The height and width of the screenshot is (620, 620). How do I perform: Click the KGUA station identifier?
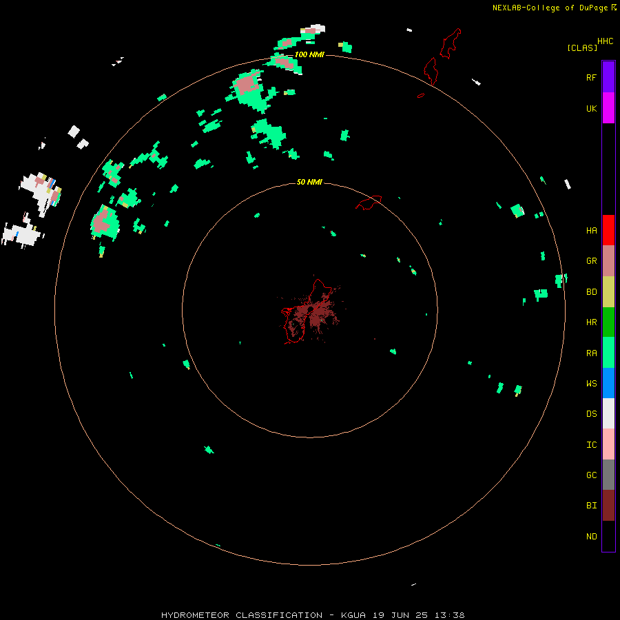click(x=353, y=615)
